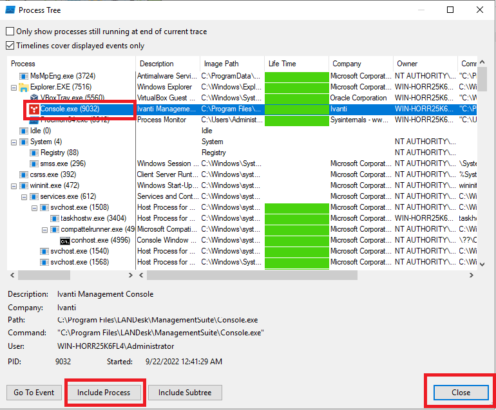This screenshot has width=496, height=410.
Task: Collapse the services.exe subtree
Action: (x=24, y=196)
